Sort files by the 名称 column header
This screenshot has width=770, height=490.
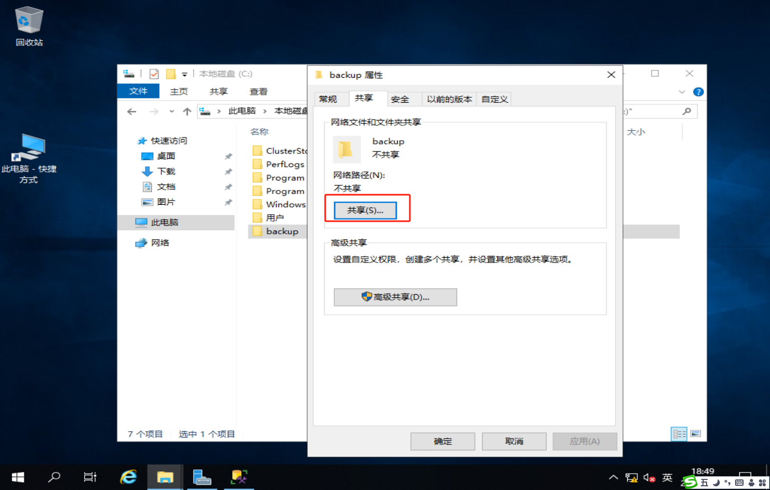coord(260,132)
